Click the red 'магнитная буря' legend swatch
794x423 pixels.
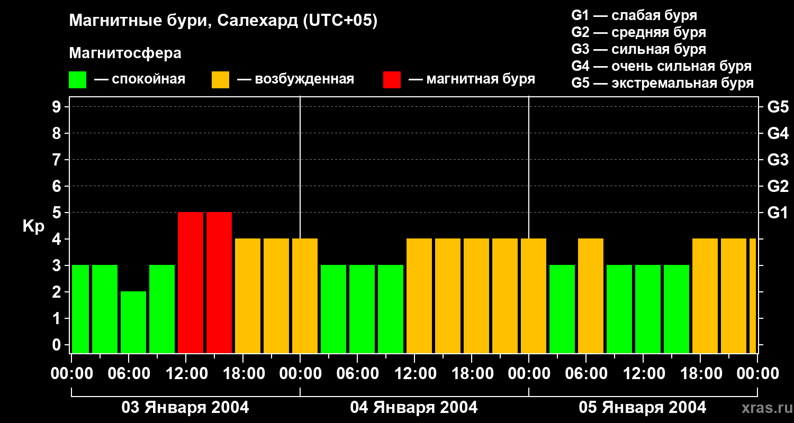point(392,80)
